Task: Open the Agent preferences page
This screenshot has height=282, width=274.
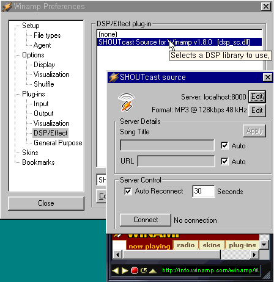Action: pyautogui.click(x=42, y=45)
